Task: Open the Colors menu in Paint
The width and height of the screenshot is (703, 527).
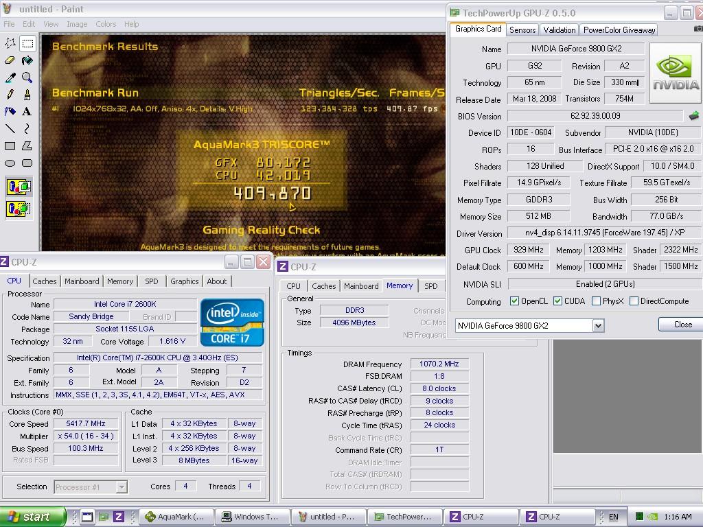Action: pos(106,24)
